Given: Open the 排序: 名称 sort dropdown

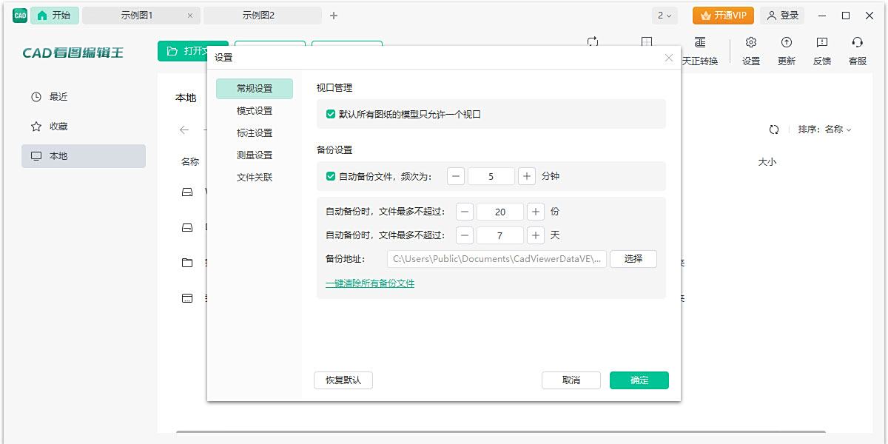Looking at the screenshot, I should tap(825, 129).
